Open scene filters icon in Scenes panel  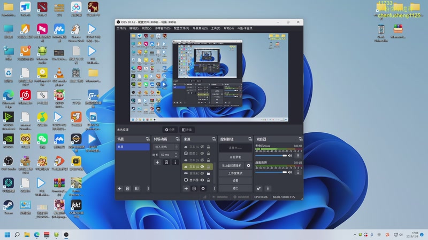click(137, 188)
